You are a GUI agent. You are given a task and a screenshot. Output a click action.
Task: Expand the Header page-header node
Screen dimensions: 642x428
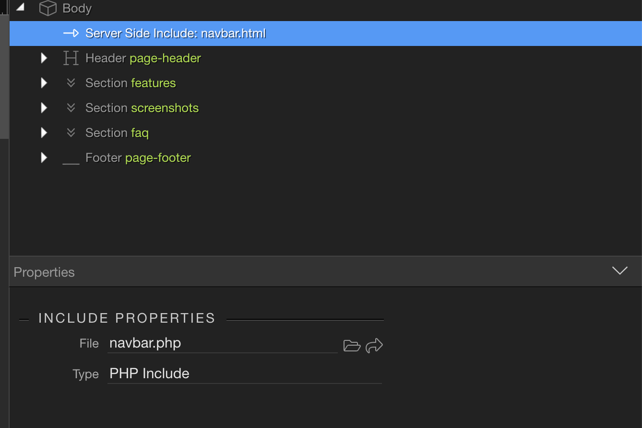point(44,58)
